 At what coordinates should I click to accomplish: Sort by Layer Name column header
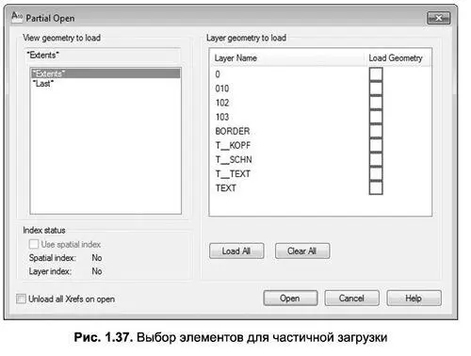click(x=288, y=58)
